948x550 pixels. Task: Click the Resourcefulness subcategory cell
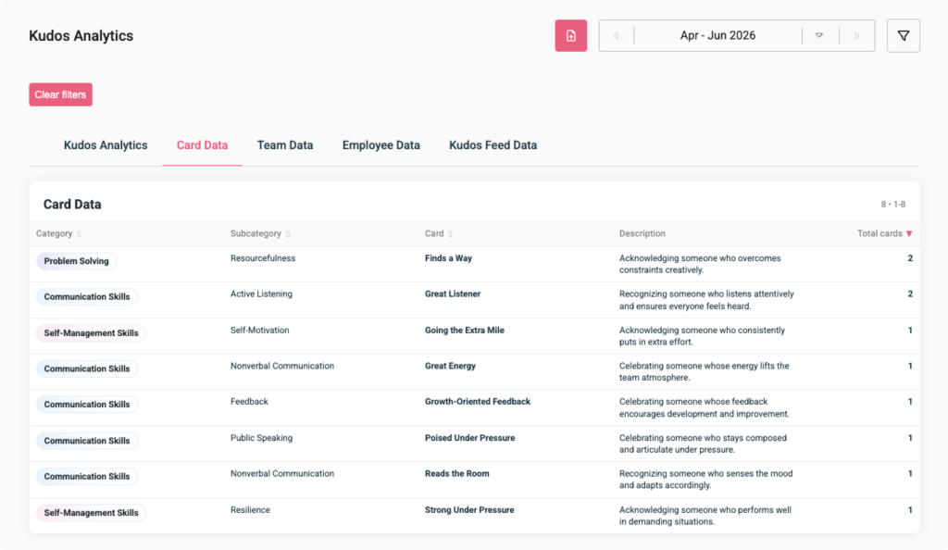263,258
